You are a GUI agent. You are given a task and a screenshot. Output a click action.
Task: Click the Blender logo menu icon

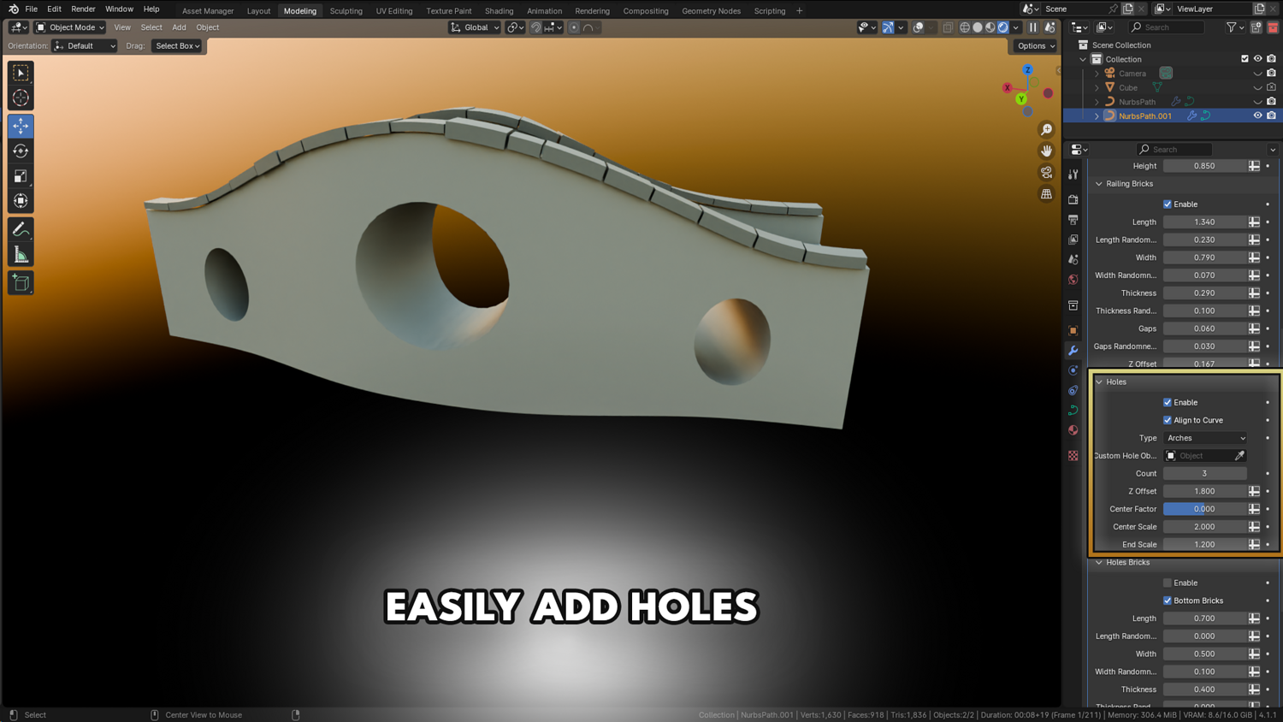click(x=13, y=9)
